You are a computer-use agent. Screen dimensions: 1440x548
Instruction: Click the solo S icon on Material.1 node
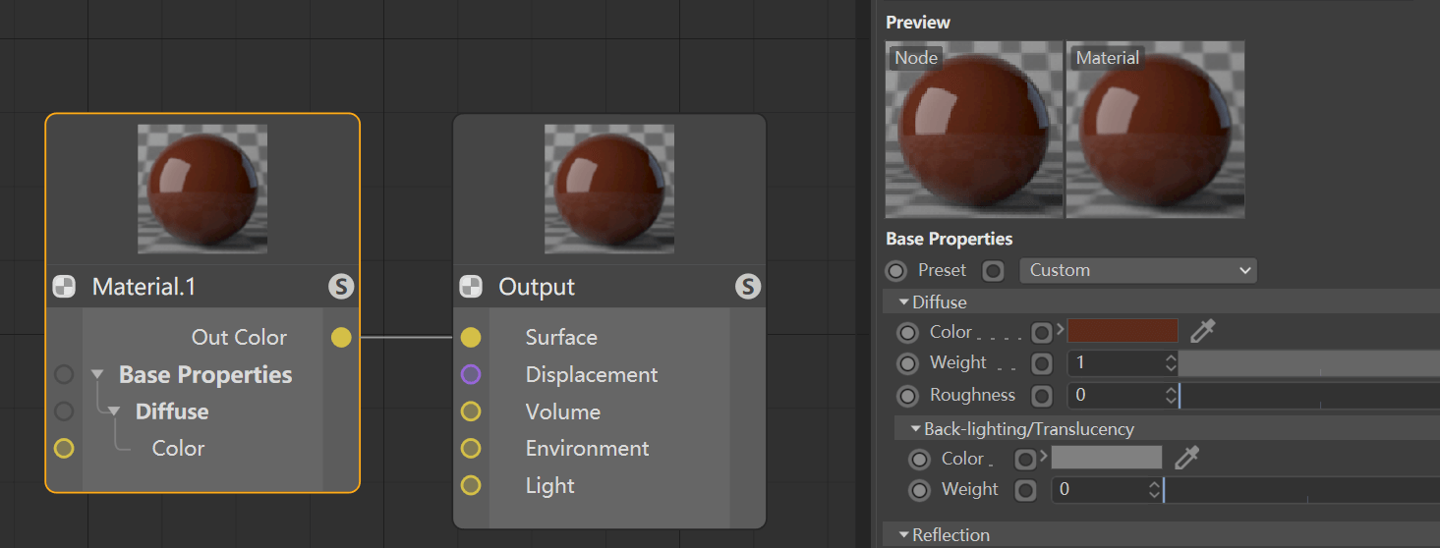click(341, 287)
